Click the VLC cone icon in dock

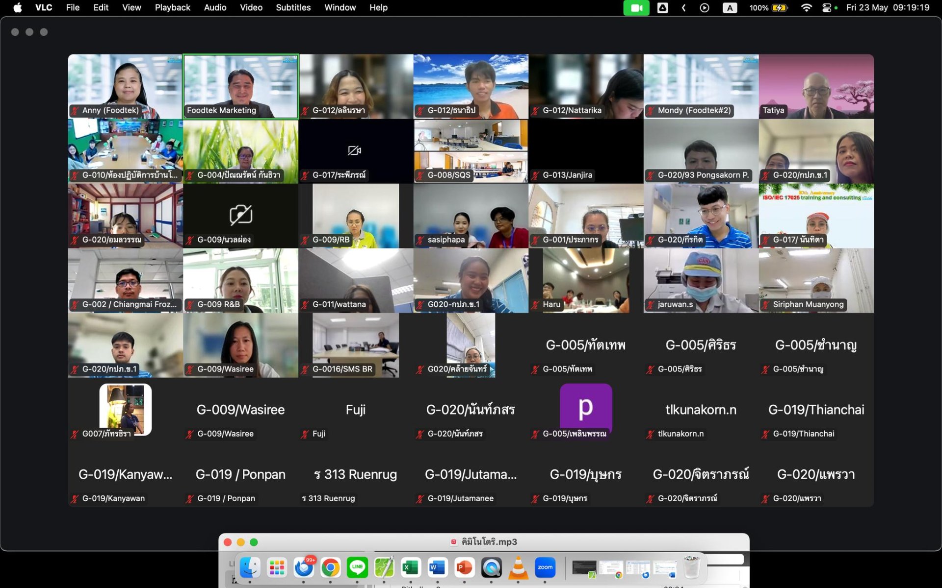coord(518,567)
